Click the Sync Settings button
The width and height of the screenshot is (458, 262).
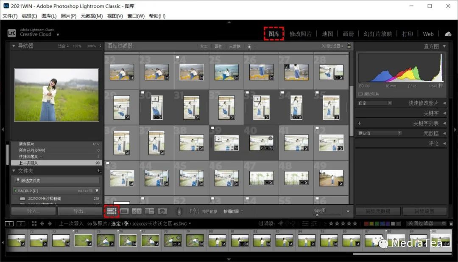pyautogui.click(x=424, y=211)
